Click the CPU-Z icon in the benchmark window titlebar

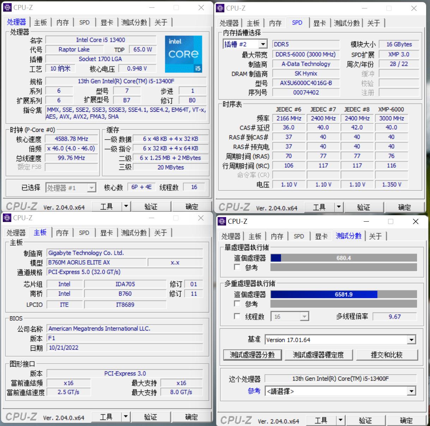(222, 221)
